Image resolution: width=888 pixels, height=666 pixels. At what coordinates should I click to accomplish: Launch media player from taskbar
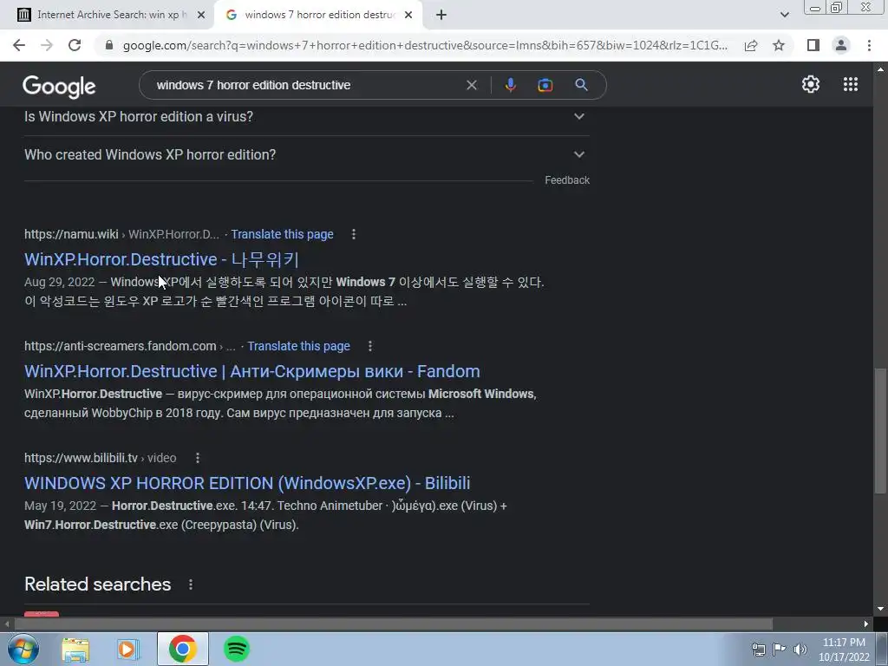(x=128, y=649)
